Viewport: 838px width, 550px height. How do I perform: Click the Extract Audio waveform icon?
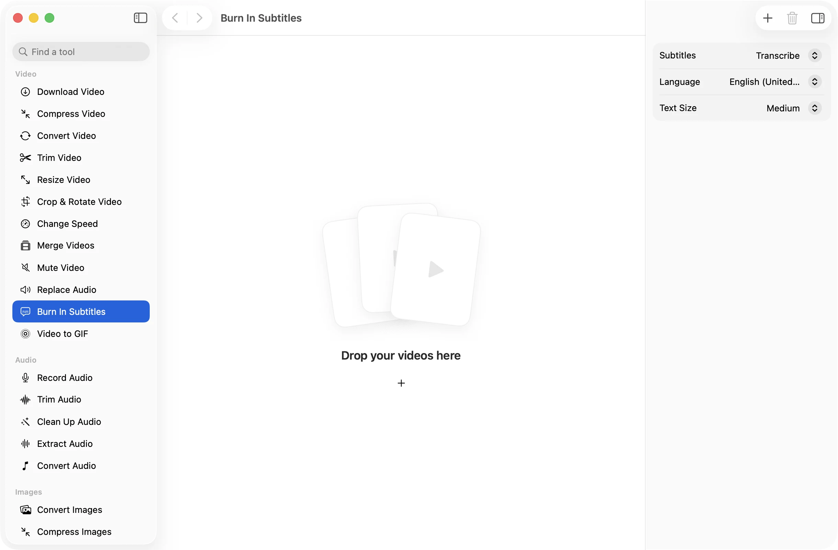point(25,443)
